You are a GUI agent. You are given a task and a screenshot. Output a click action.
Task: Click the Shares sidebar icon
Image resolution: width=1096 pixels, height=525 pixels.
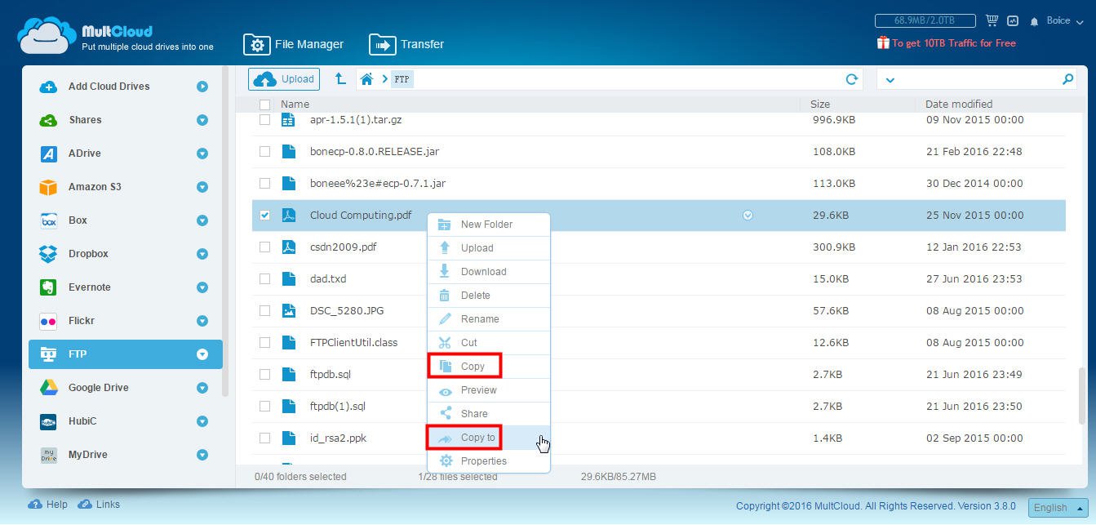point(48,120)
